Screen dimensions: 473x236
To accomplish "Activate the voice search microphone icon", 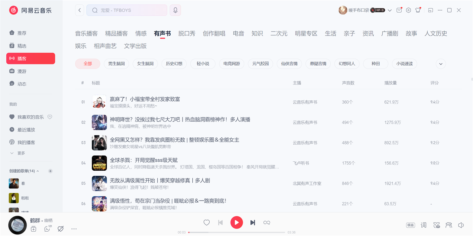I will [175, 10].
